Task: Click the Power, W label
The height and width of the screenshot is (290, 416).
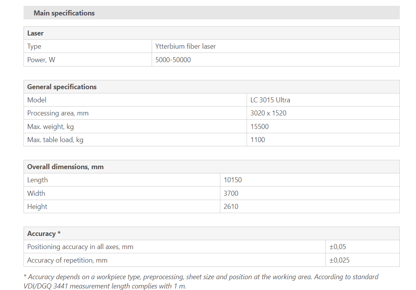Action: [x=41, y=60]
